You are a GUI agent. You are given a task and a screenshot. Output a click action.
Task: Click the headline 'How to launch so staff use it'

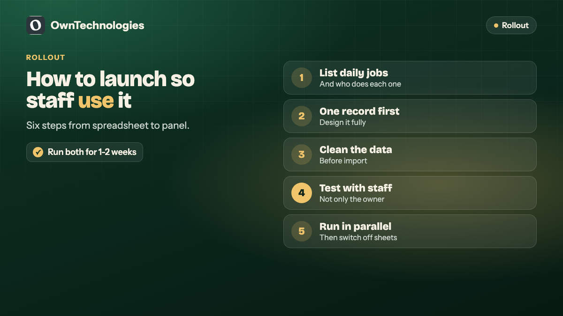pos(110,89)
